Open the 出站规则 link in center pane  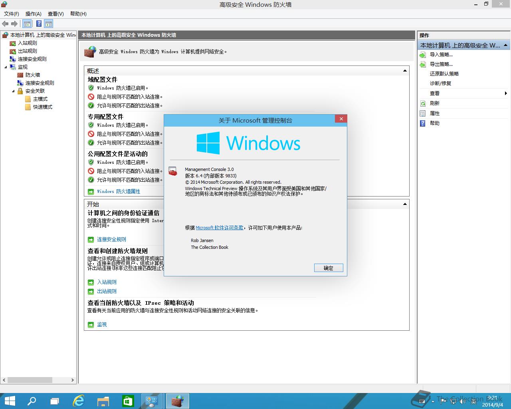[x=107, y=291]
